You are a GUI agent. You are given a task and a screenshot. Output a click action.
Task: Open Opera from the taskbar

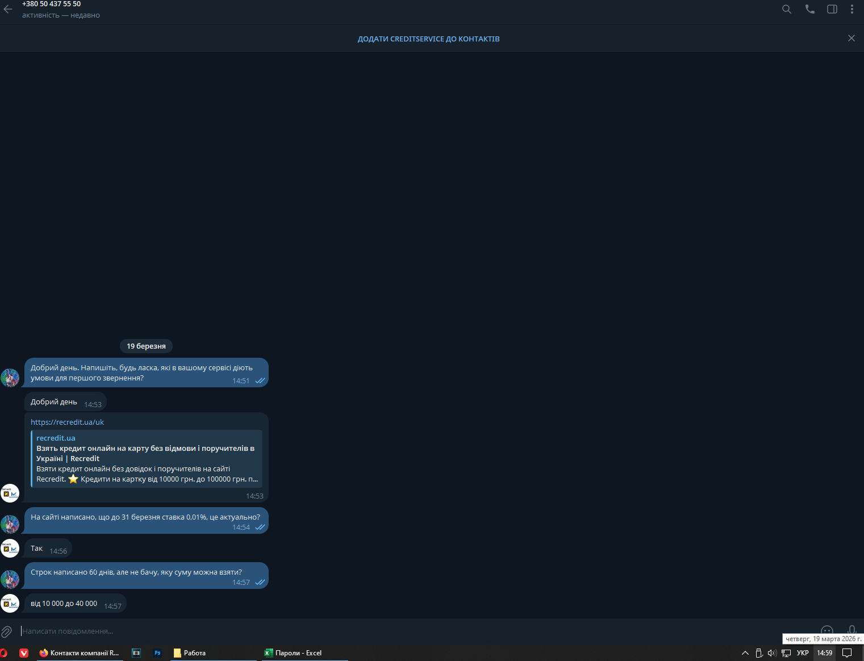pyautogui.click(x=3, y=653)
